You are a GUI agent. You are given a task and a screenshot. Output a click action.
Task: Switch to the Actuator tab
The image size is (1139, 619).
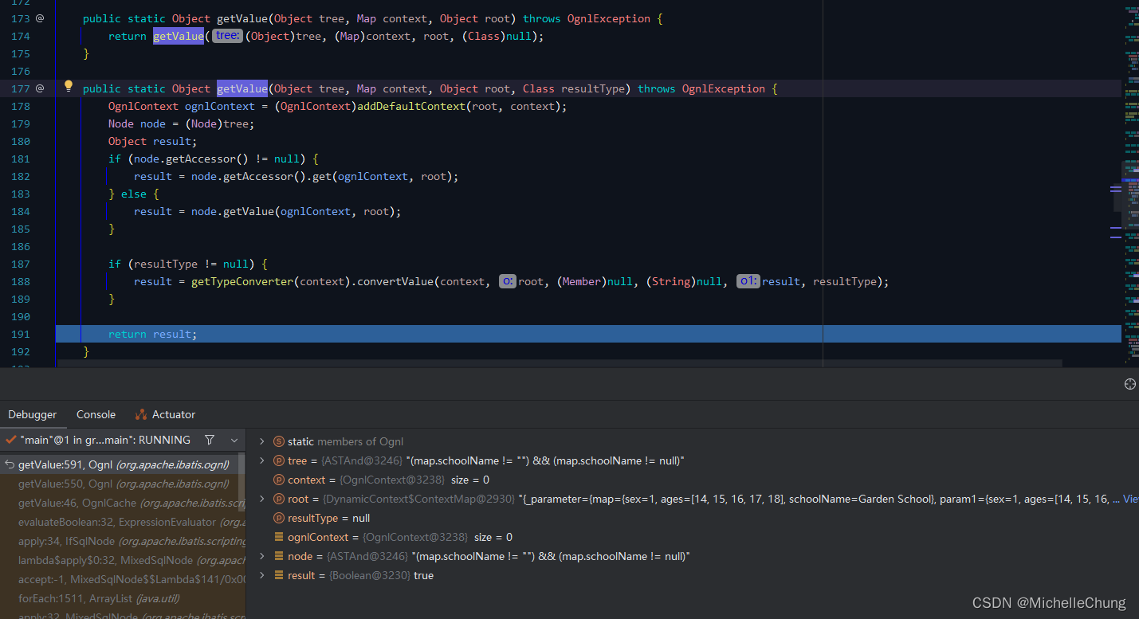point(165,414)
